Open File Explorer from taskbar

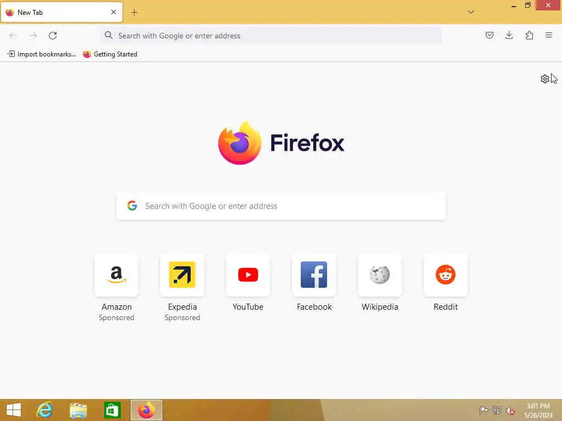[x=78, y=410]
